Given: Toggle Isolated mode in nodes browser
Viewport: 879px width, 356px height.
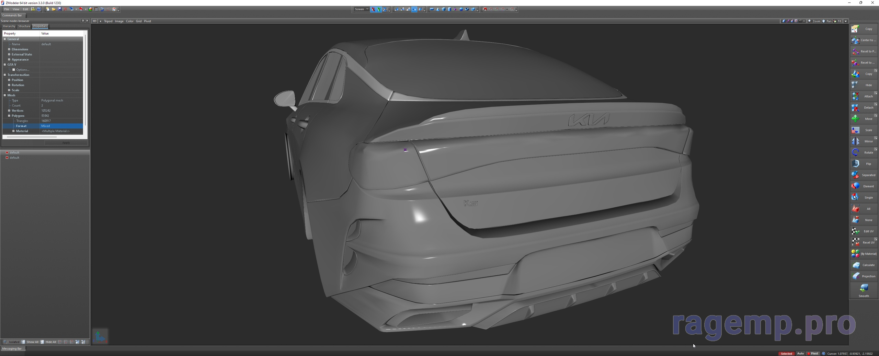Looking at the screenshot, I should [11, 342].
